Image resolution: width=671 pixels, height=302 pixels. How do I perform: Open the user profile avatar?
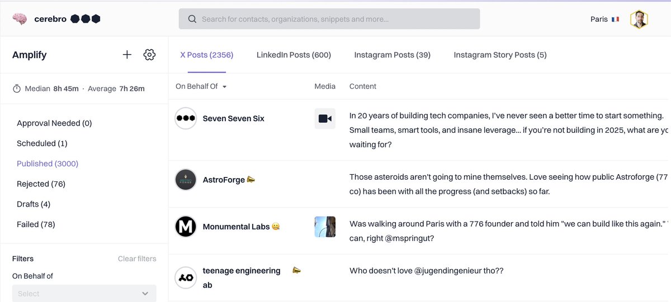click(x=639, y=20)
